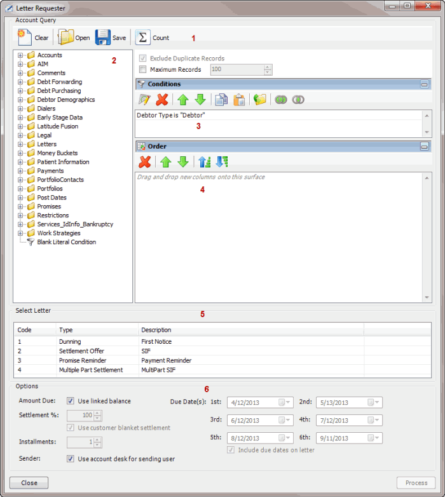Paste condition using clipboard icon
The height and width of the screenshot is (497, 445).
pos(239,100)
